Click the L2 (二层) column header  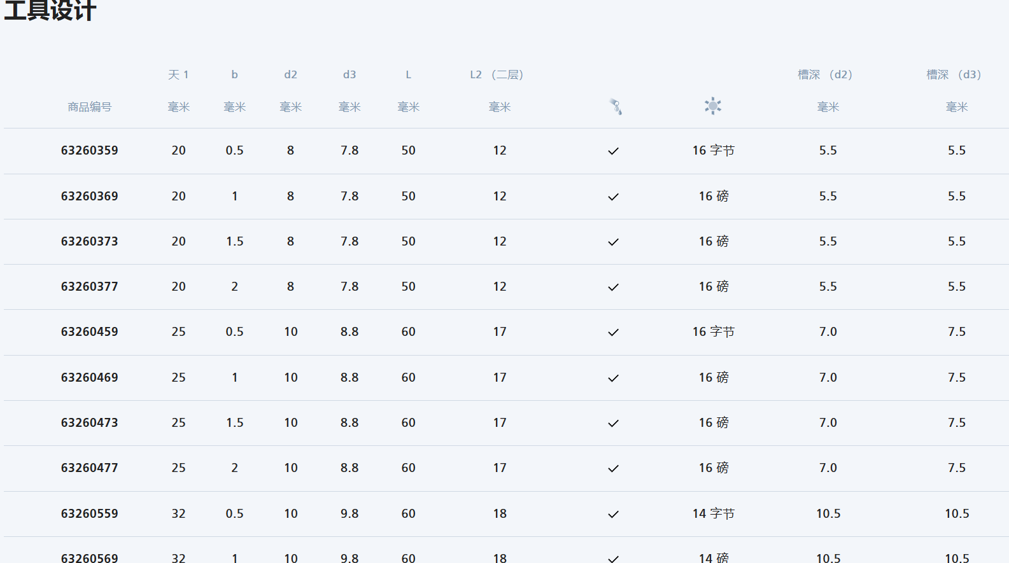click(x=497, y=74)
